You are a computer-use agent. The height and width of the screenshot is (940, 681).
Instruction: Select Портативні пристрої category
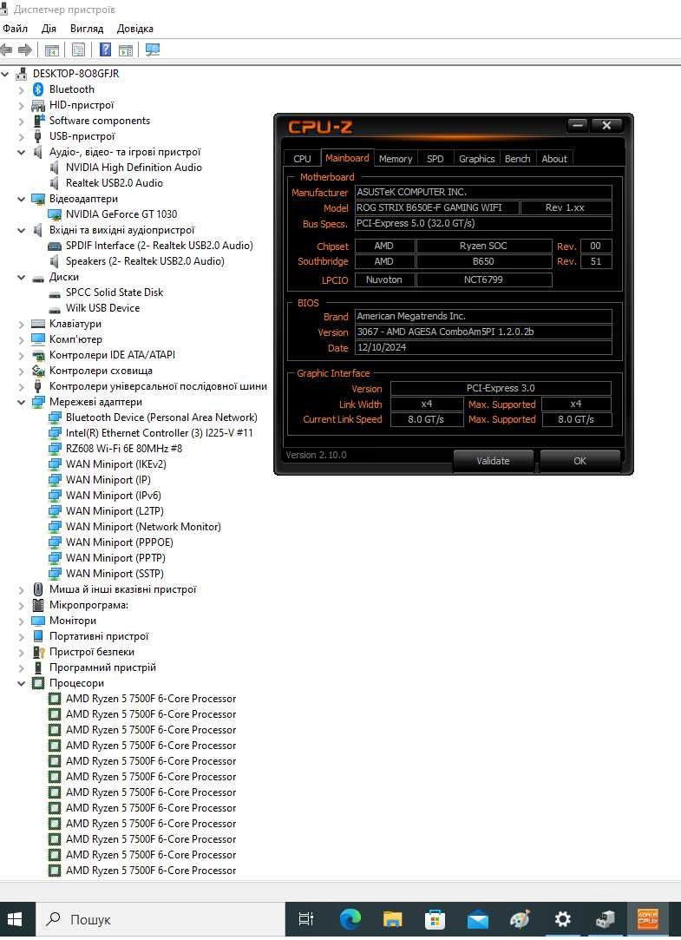[99, 636]
